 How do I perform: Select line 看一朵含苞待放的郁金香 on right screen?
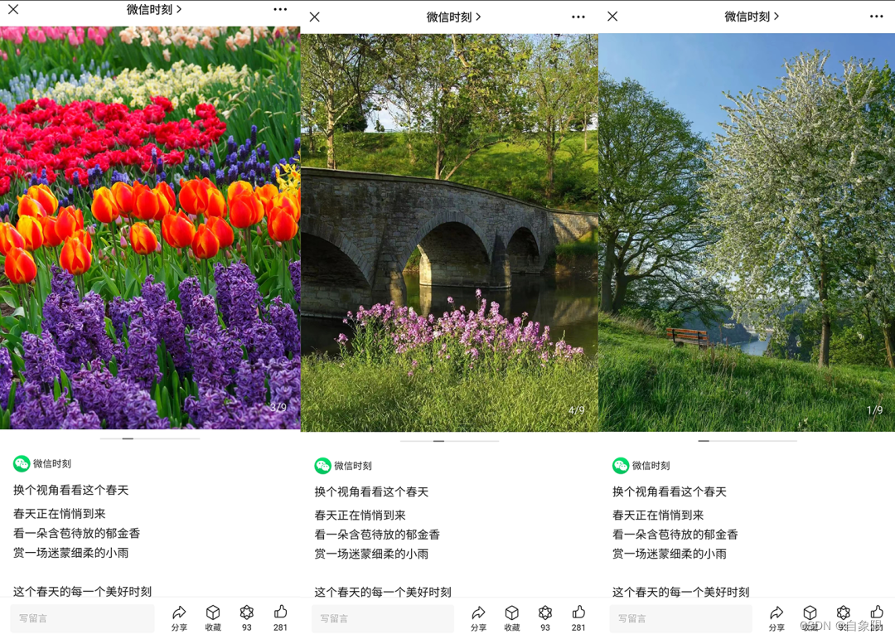click(x=675, y=535)
